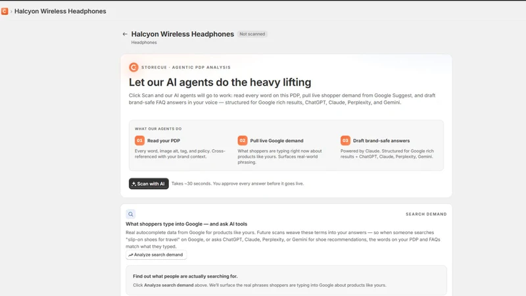
Task: Click the Draft brand-safe answers title
Action: pyautogui.click(x=381, y=141)
